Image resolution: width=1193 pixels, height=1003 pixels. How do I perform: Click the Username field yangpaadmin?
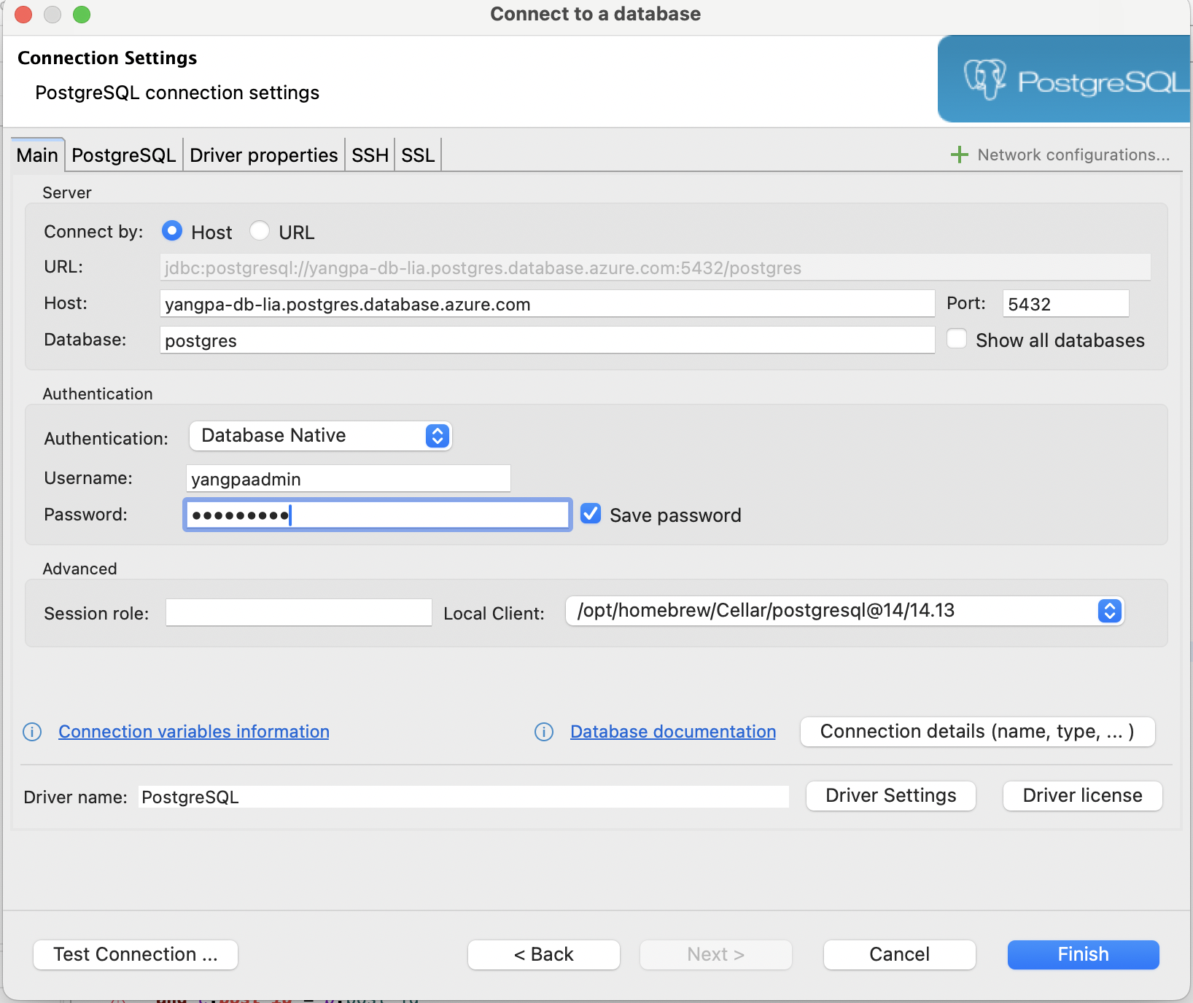tap(349, 479)
